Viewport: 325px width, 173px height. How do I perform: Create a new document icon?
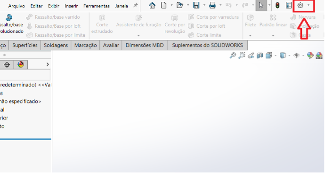[164, 5]
